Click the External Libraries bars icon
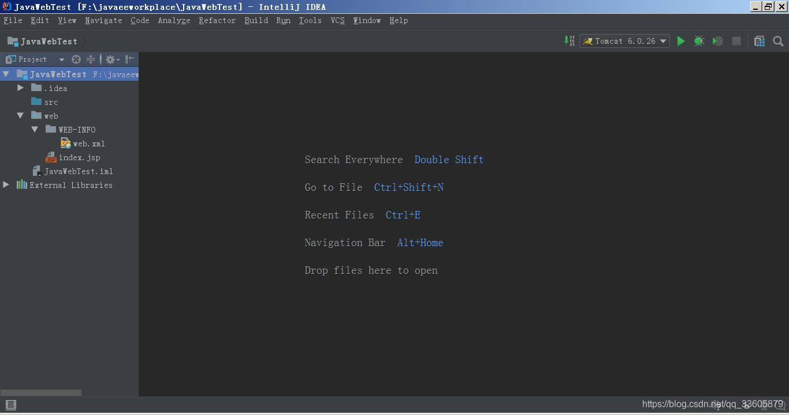The width and height of the screenshot is (789, 415). pyautogui.click(x=22, y=185)
